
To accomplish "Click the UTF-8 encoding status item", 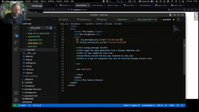I will tap(160, 105).
